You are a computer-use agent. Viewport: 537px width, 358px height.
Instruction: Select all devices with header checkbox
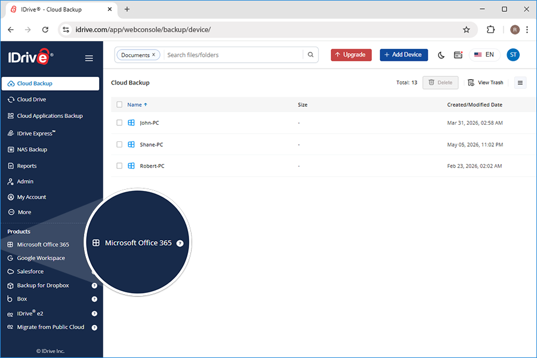click(x=119, y=104)
